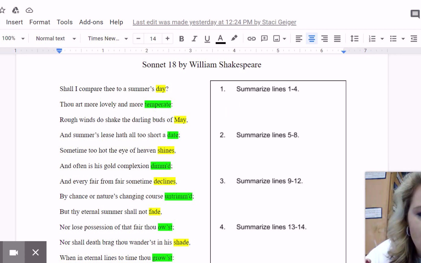Viewport: 421px width, 263px height.
Task: Click the green highlighted word untrimm'd
Action: [x=179, y=196]
